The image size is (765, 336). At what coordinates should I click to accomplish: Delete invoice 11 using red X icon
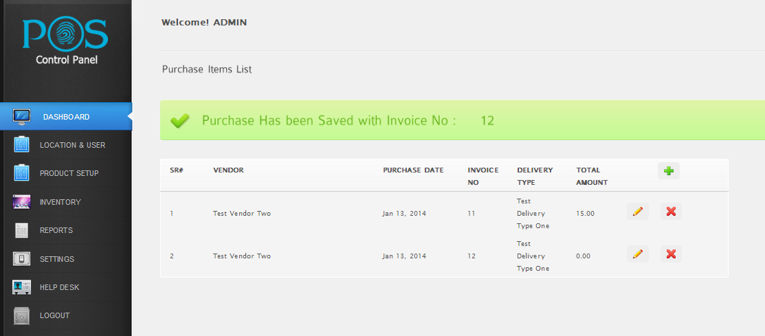pyautogui.click(x=672, y=211)
